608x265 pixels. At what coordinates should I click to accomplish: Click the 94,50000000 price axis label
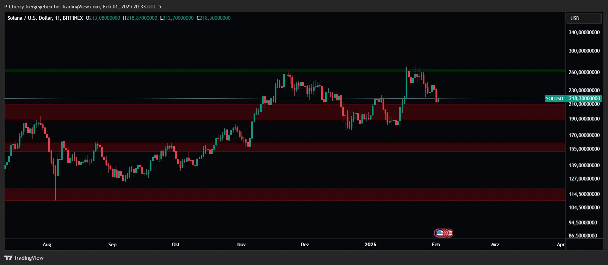[583, 223]
